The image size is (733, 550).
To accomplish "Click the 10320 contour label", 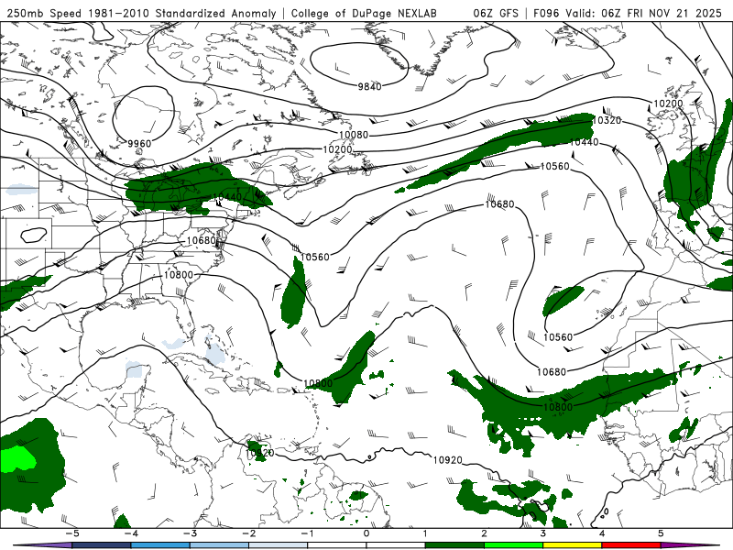I will (607, 121).
